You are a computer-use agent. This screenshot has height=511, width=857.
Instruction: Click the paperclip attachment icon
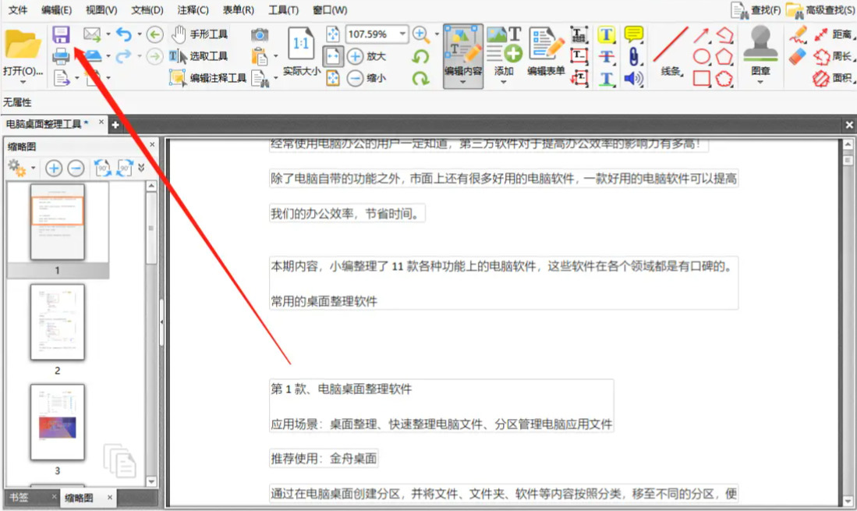pos(633,56)
